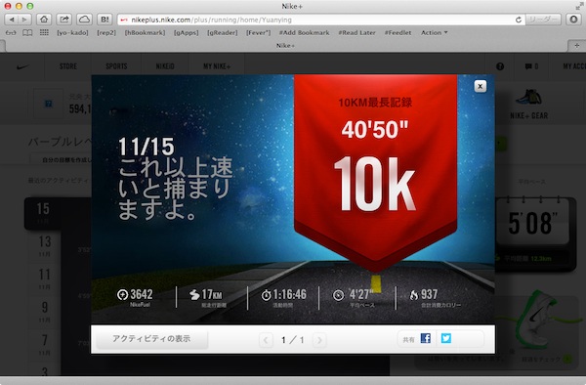
Task: Reload the page with the refresh icon
Action: pyautogui.click(x=519, y=20)
